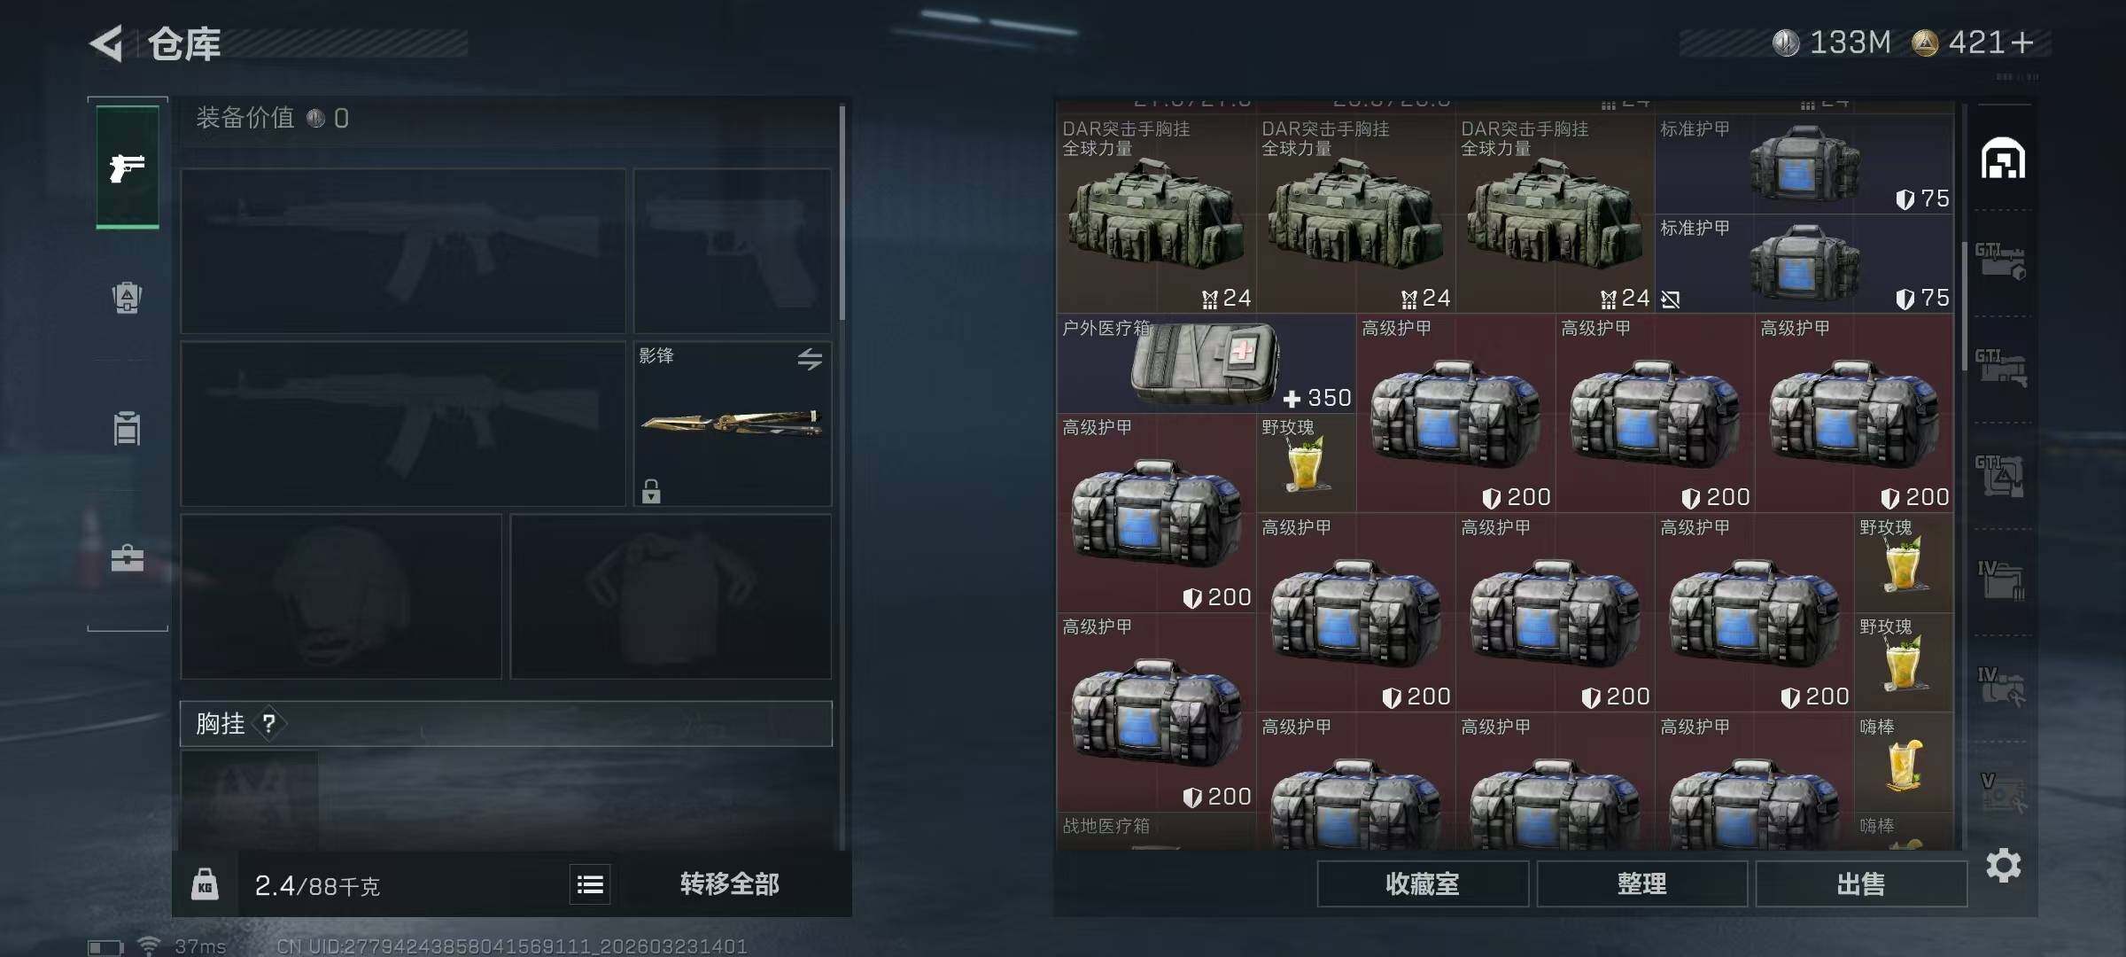
Task: Open the chest rig container sidebar icon
Action: pos(128,428)
